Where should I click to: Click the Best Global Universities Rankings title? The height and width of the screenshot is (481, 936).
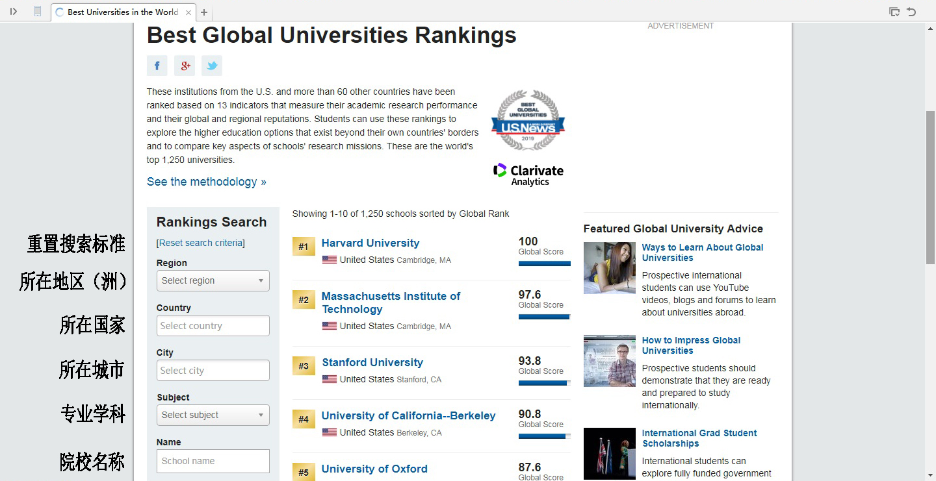tap(331, 35)
